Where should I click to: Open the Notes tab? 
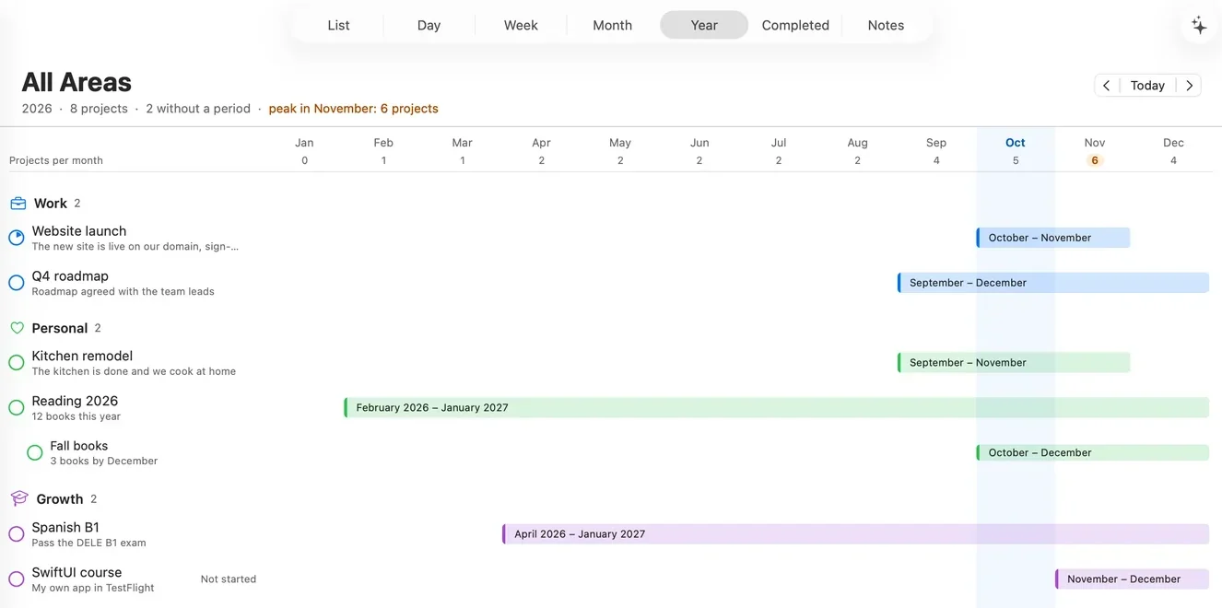(886, 25)
